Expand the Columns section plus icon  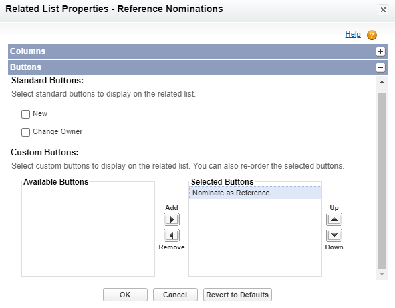pyautogui.click(x=380, y=51)
